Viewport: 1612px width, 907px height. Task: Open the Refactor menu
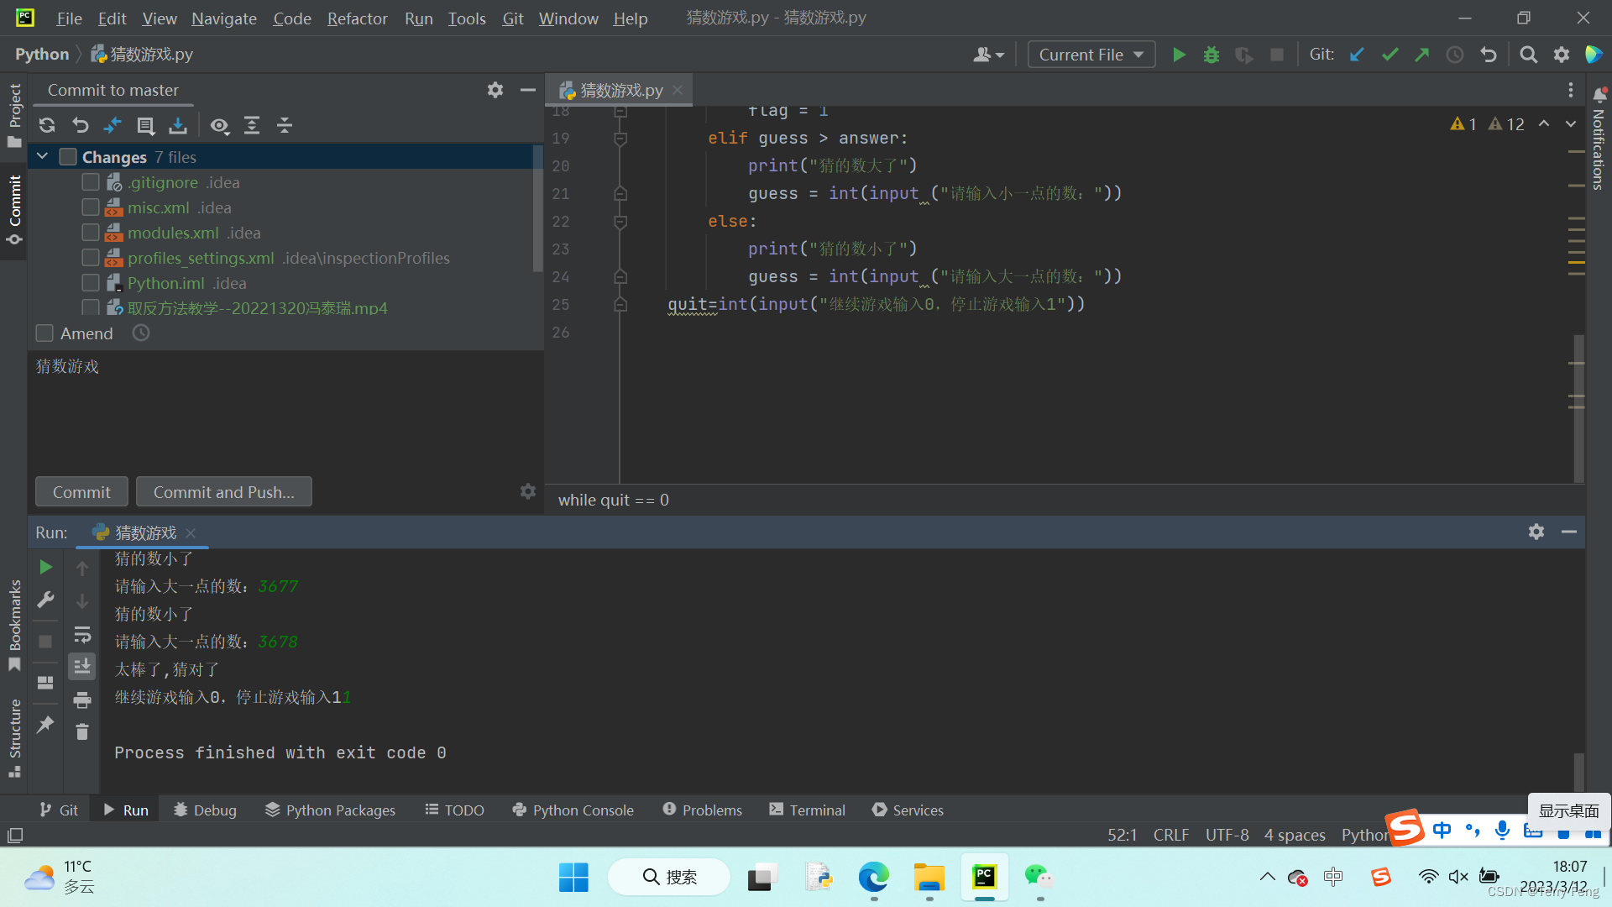[x=357, y=18]
